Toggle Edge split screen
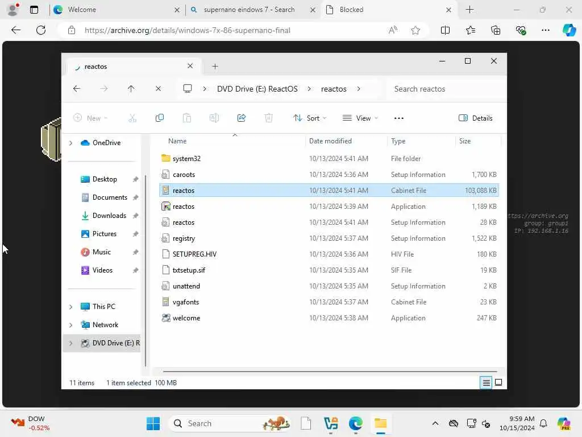The width and height of the screenshot is (582, 437). pos(445,30)
